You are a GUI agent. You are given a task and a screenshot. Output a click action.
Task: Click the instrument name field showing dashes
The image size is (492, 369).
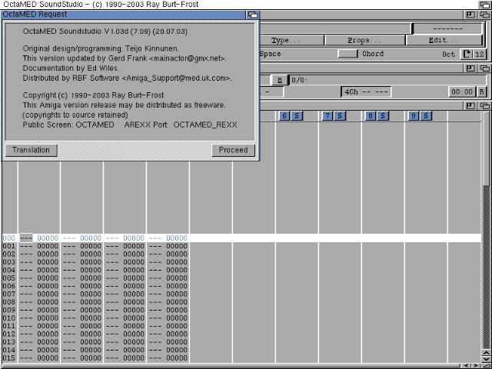click(447, 28)
